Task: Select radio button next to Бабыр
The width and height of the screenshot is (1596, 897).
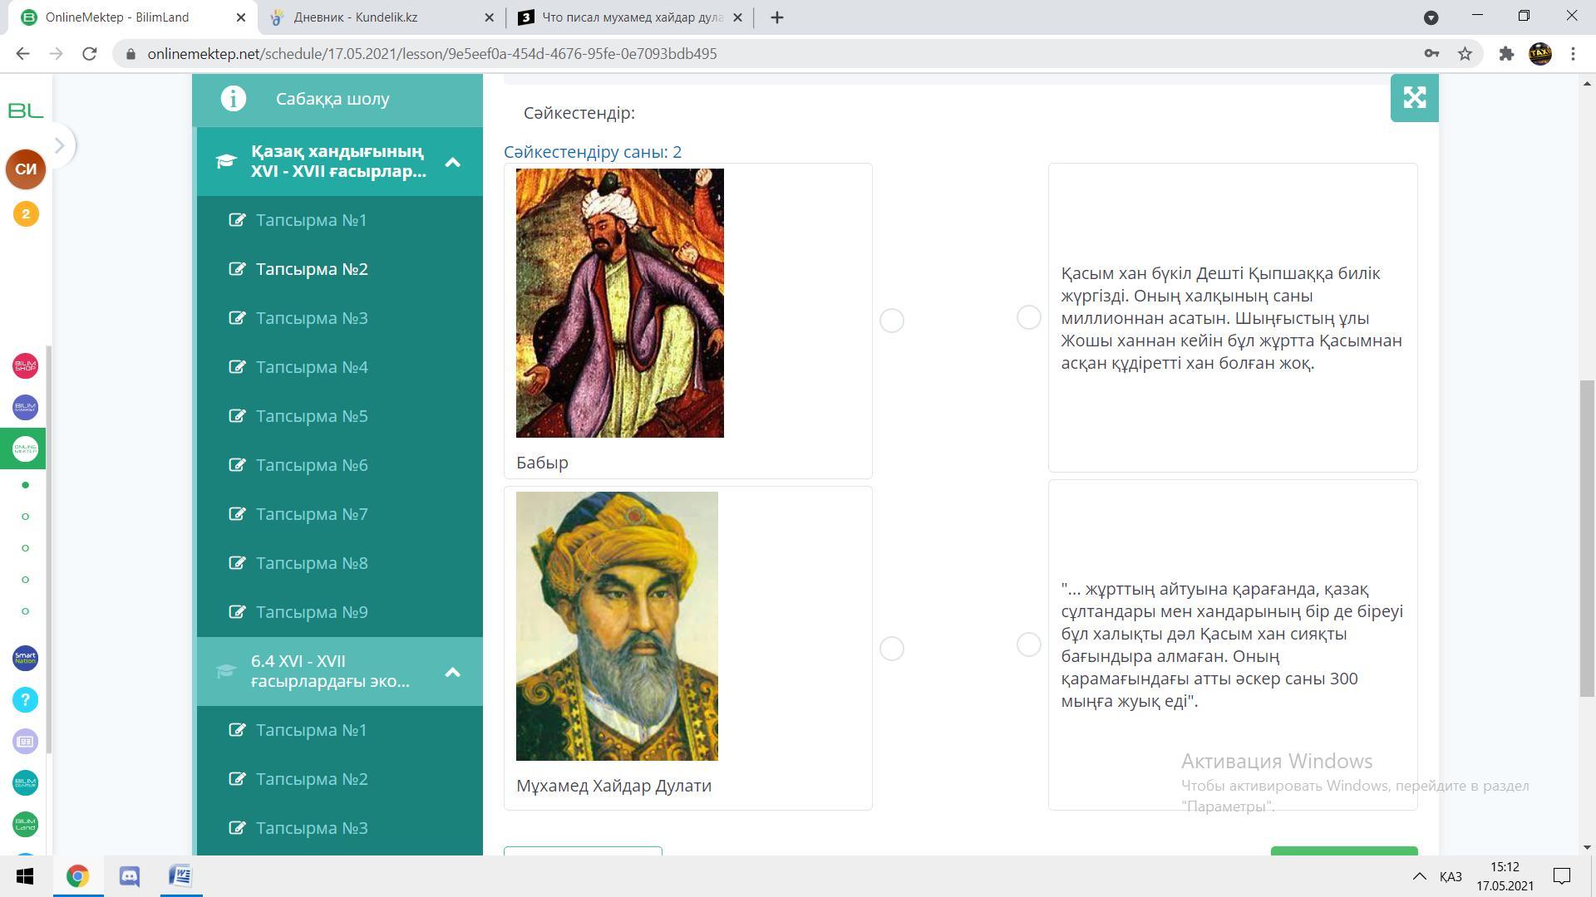Action: (891, 321)
